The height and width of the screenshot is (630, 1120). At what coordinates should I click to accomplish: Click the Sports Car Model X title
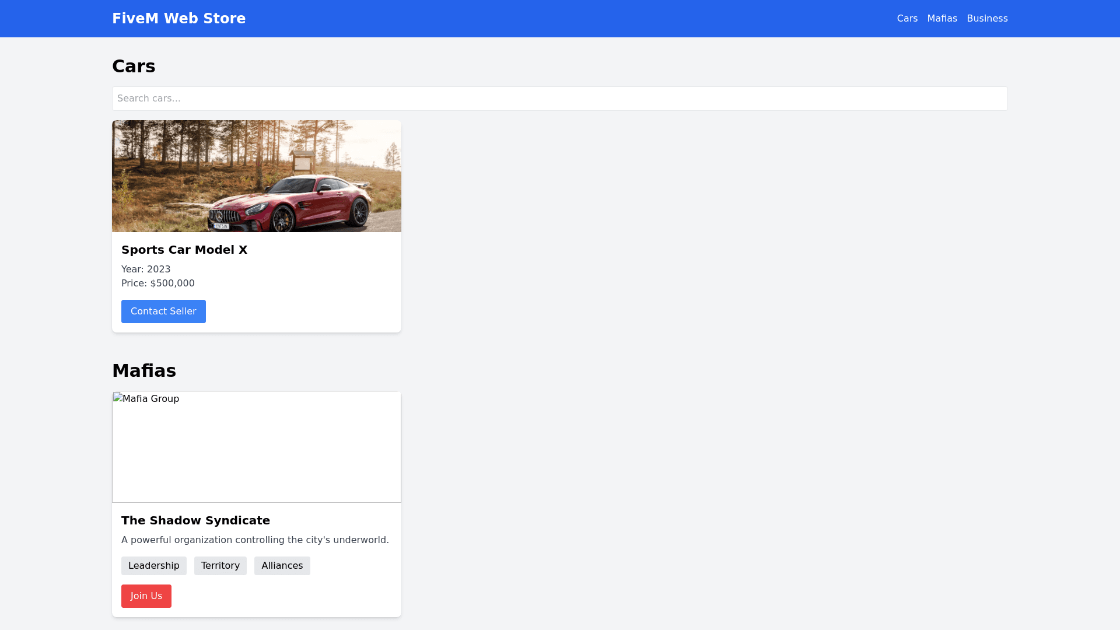coord(184,250)
